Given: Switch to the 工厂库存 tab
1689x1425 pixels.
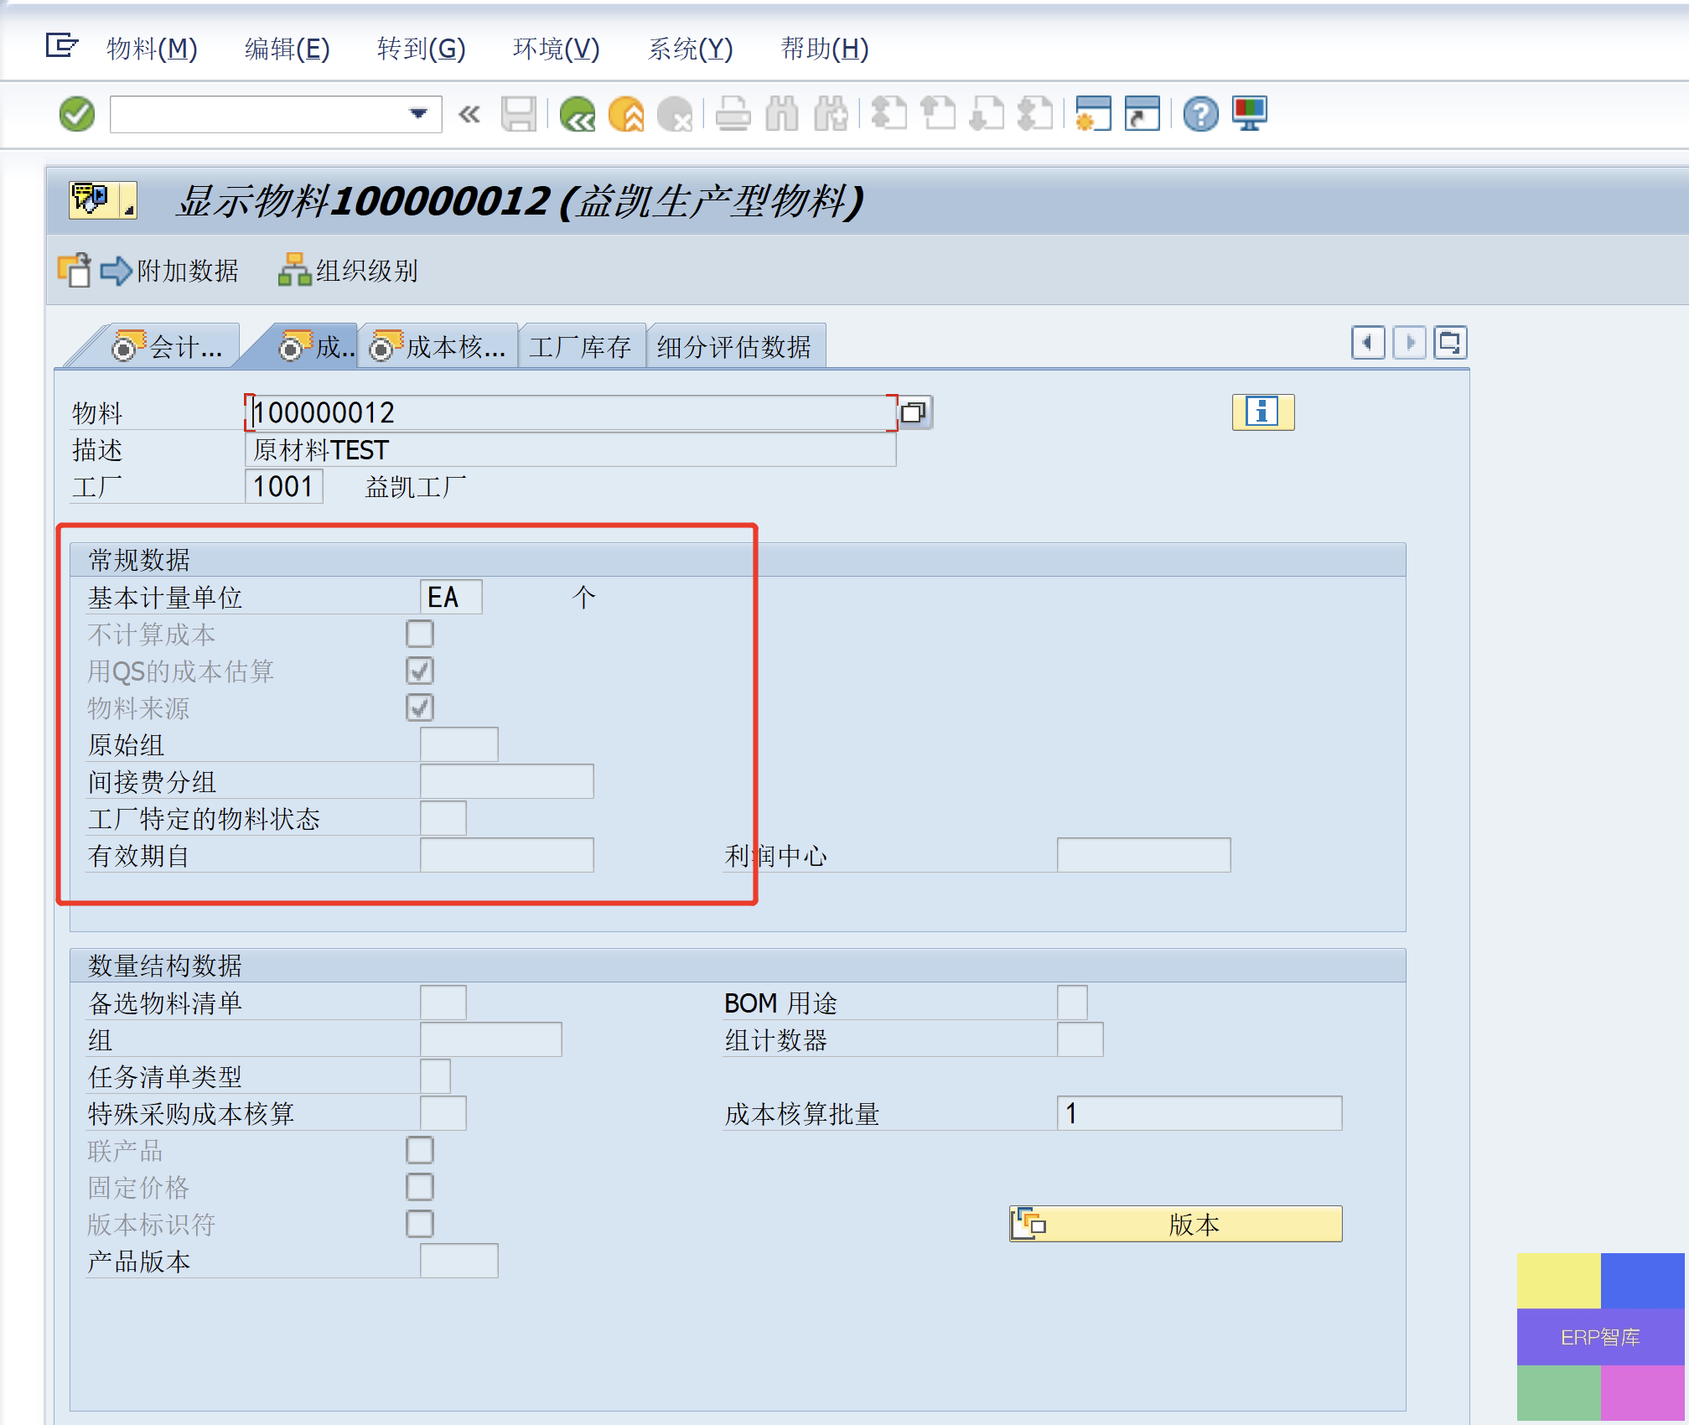Looking at the screenshot, I should point(580,346).
